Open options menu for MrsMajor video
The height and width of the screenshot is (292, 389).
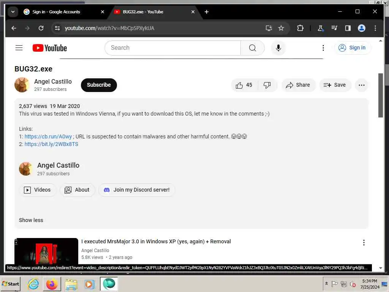tap(364, 243)
